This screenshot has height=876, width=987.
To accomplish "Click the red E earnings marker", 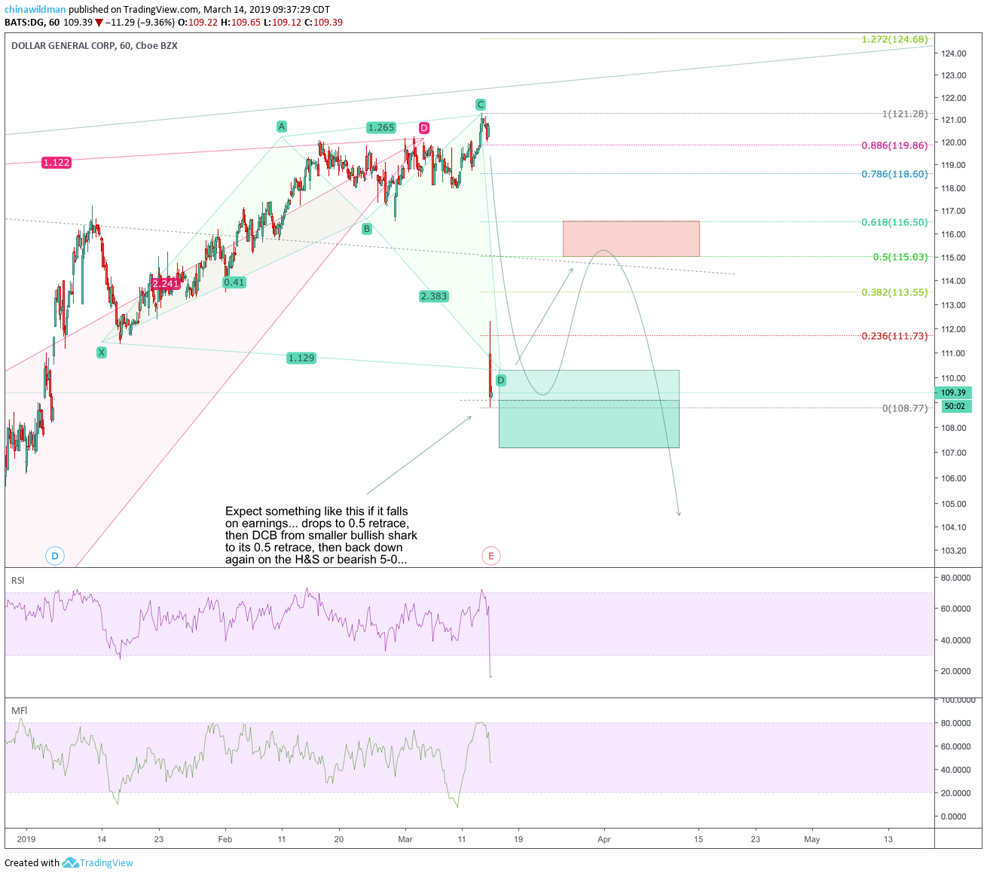I will [490, 556].
